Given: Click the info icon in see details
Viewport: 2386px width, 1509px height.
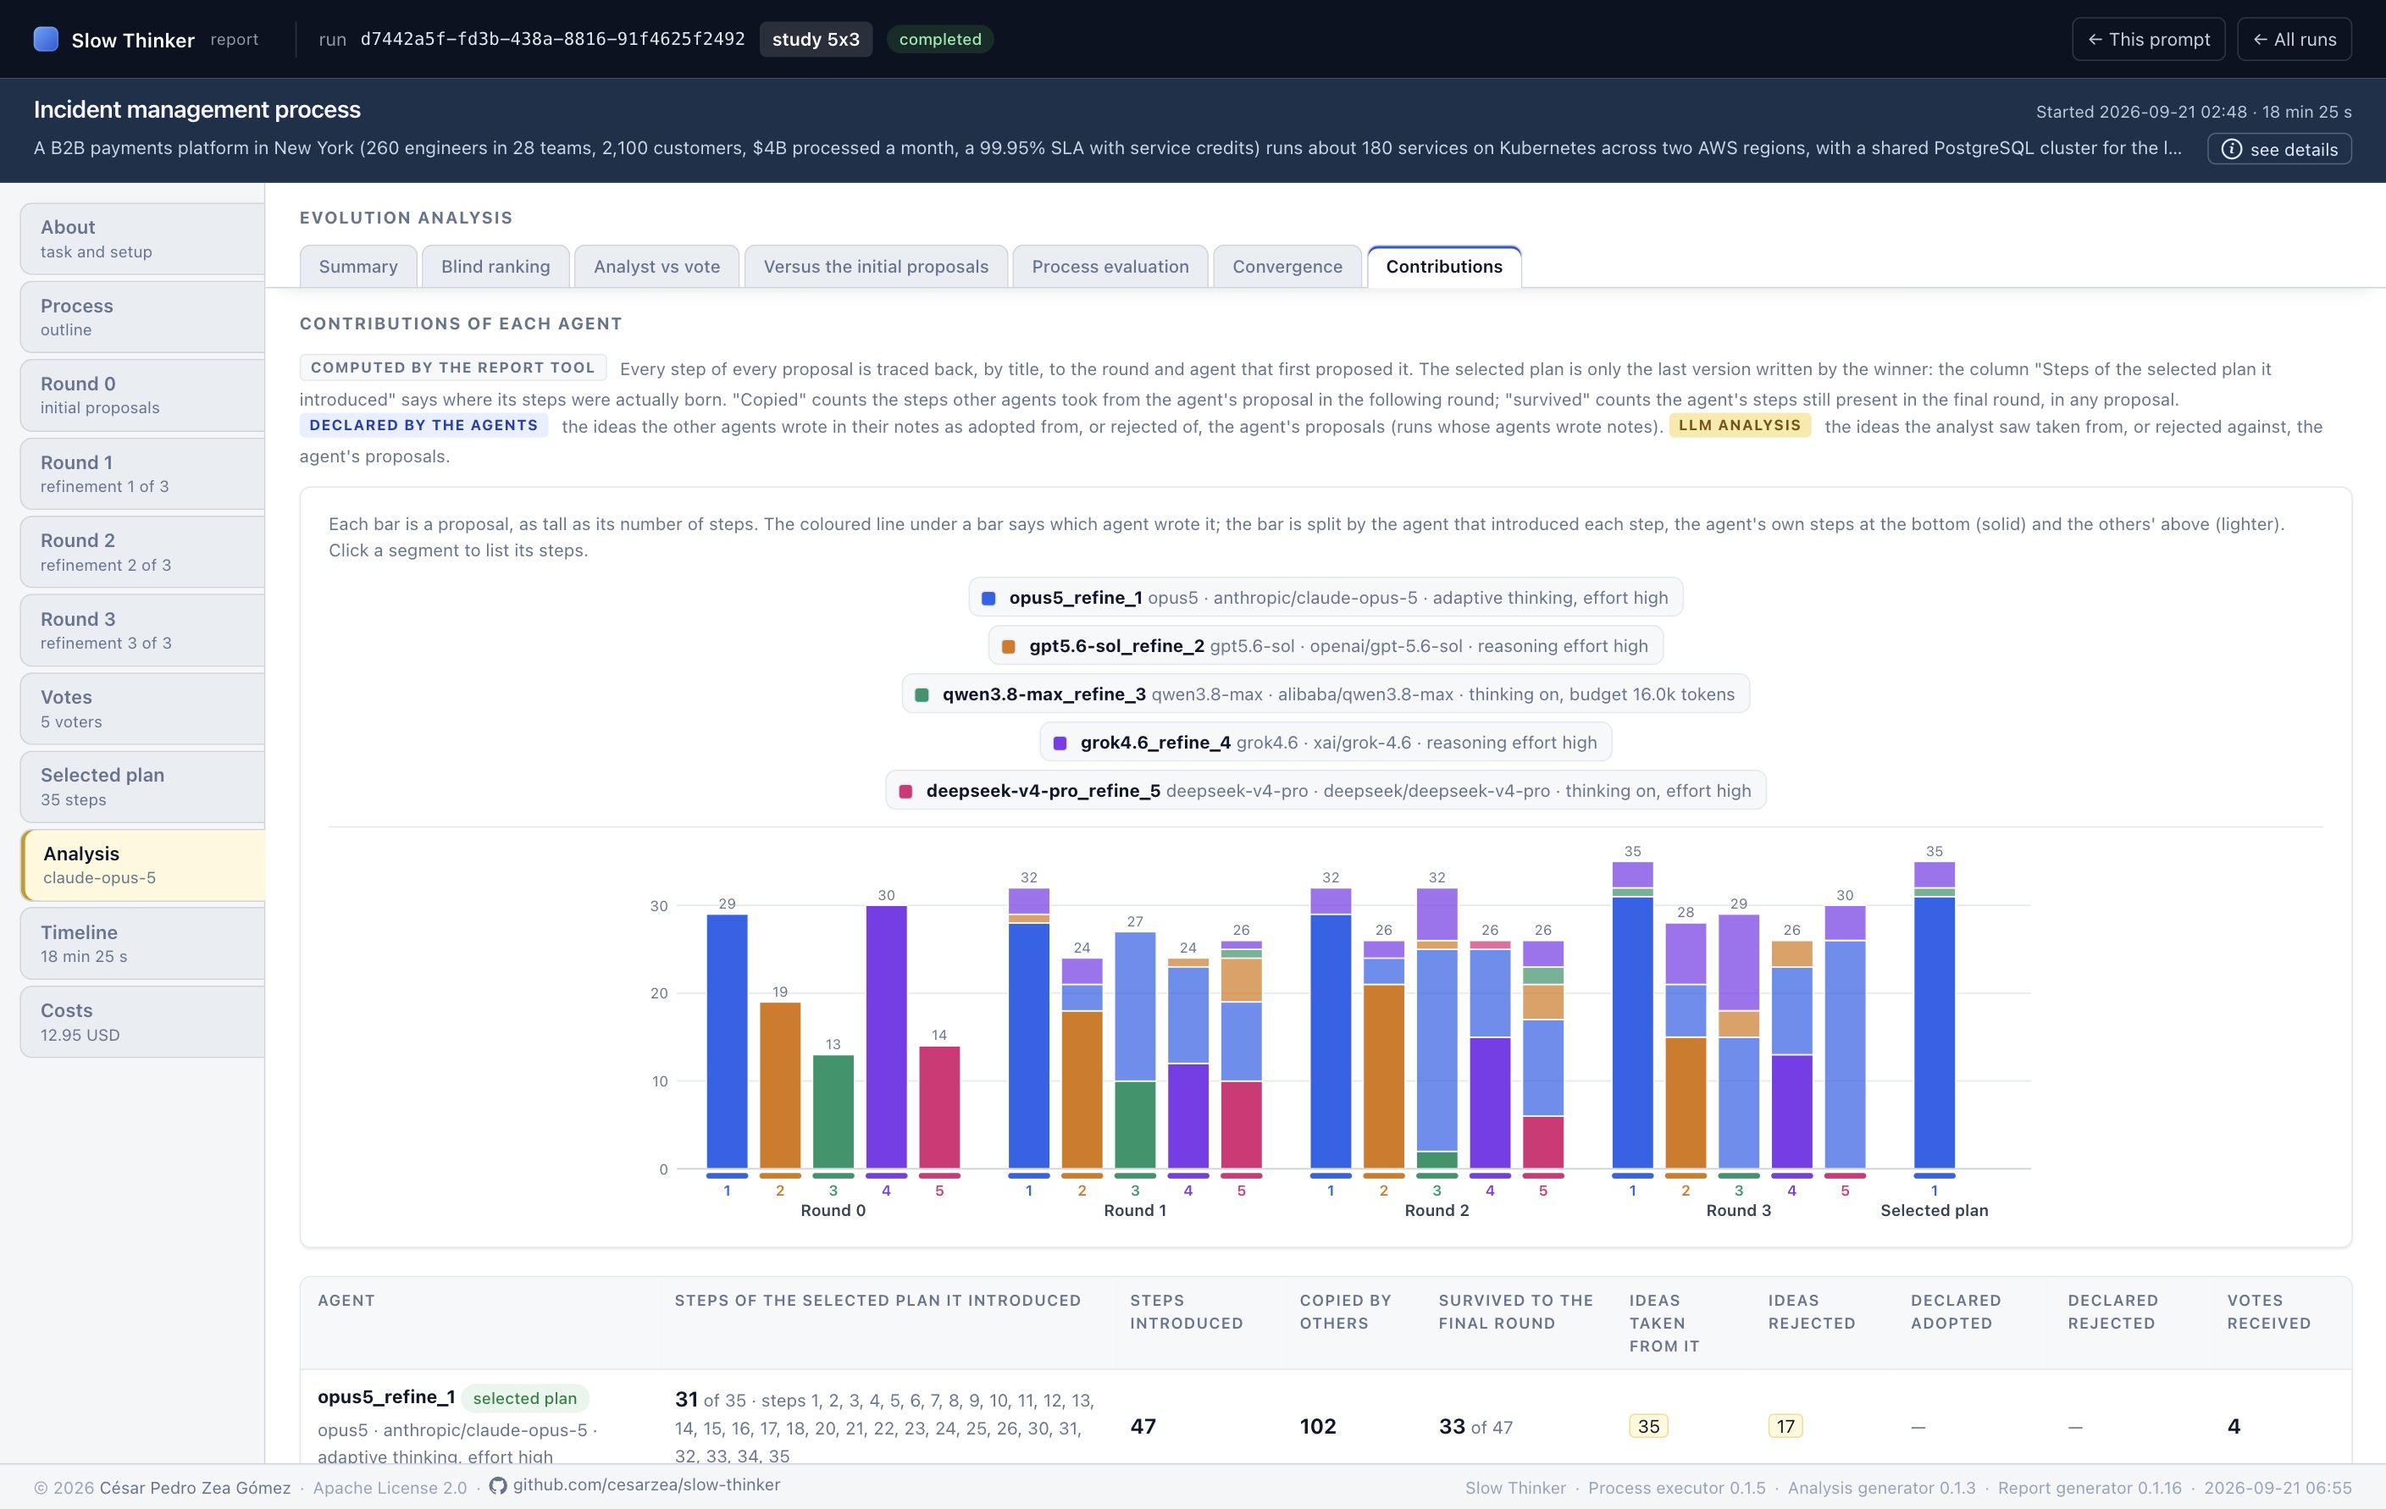Looking at the screenshot, I should [x=2230, y=149].
